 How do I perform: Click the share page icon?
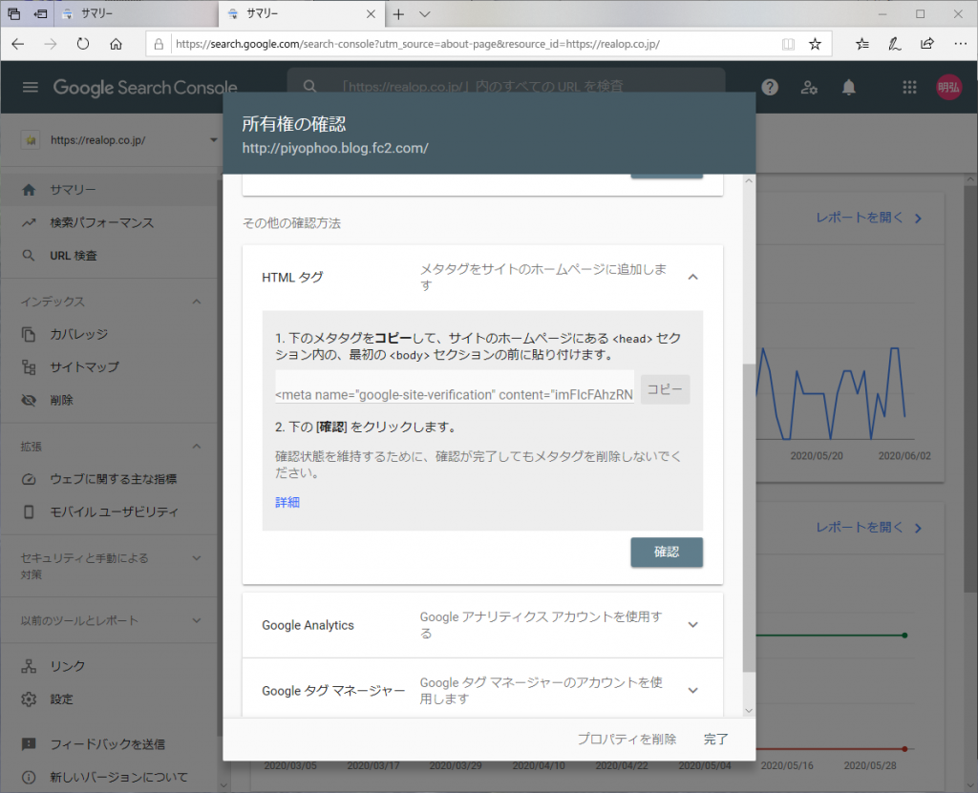point(927,44)
